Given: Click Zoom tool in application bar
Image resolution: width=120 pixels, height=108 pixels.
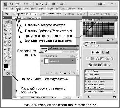Looking at the screenshot, I should pos(42,4).
